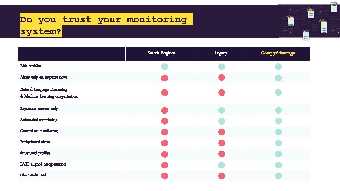Click the red Search Engines dot for Automated monitoring

coord(165,121)
